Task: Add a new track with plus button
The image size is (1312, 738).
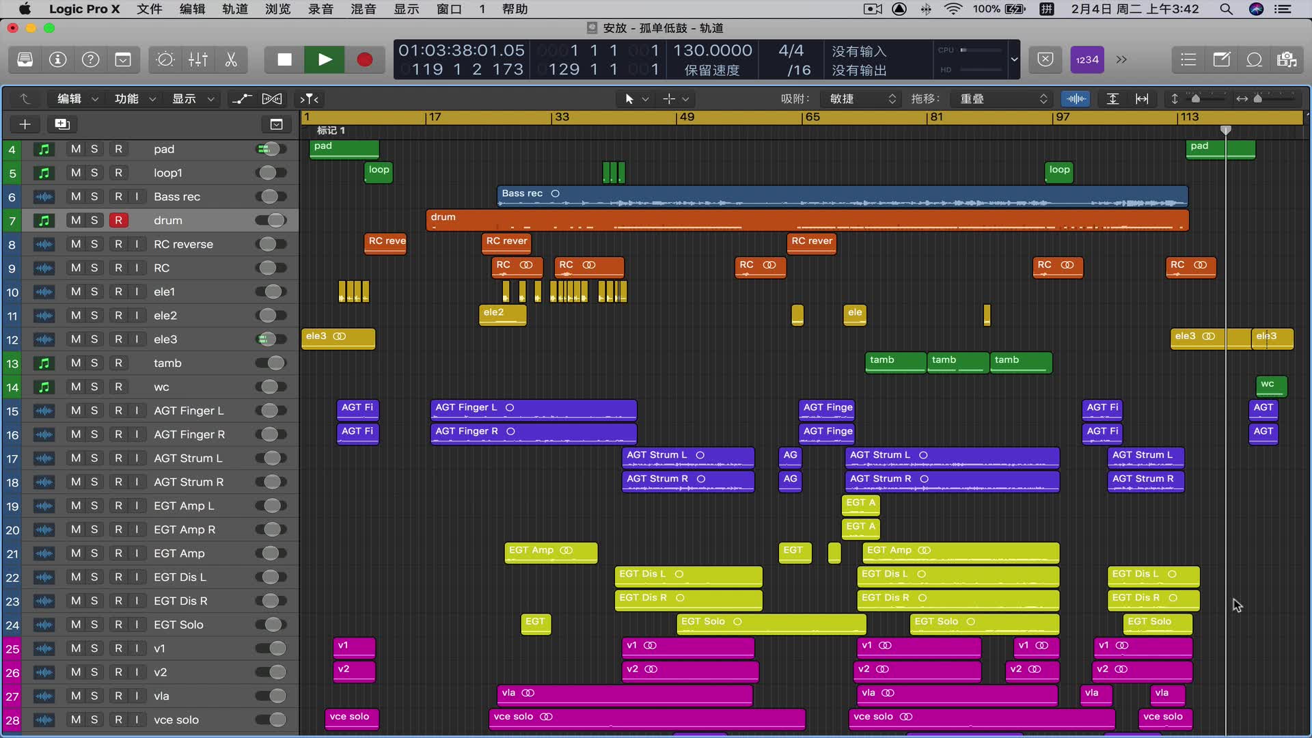Action: point(25,124)
